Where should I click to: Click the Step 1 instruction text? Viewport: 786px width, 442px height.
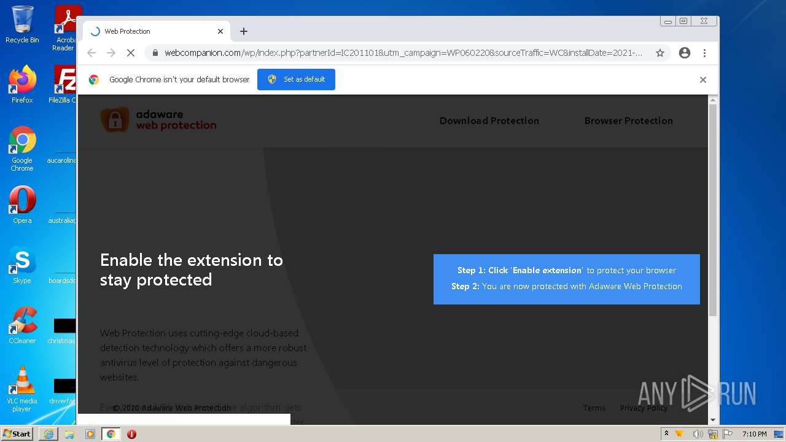pos(566,270)
